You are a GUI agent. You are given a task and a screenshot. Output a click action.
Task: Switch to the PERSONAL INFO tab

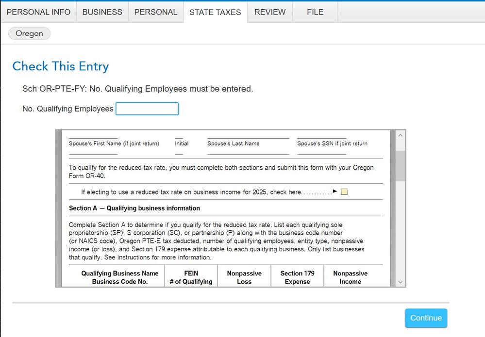(x=38, y=12)
